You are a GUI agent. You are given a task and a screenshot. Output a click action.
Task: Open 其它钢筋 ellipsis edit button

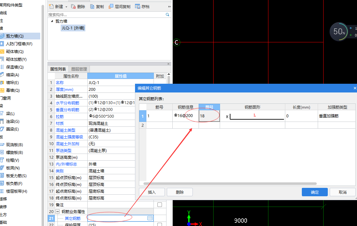click(x=150, y=218)
